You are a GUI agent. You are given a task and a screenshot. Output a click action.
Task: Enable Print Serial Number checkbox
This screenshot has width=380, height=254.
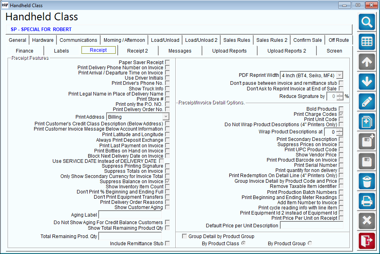point(341,165)
